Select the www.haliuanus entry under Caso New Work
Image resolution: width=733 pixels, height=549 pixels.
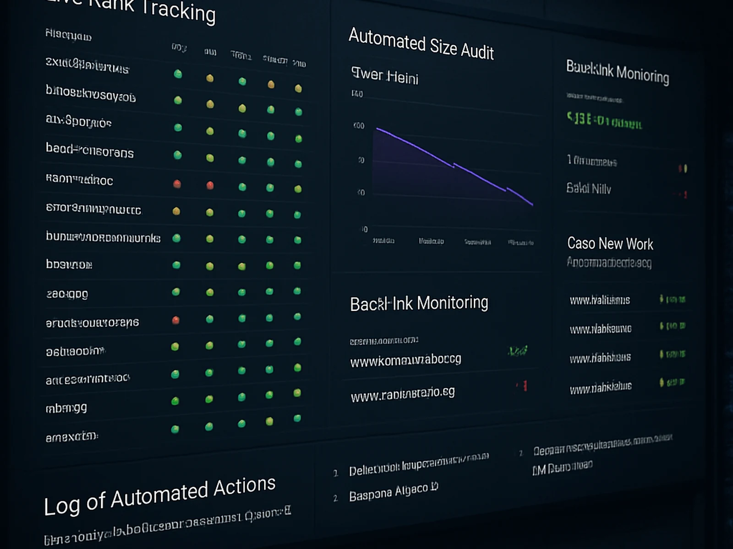click(600, 300)
